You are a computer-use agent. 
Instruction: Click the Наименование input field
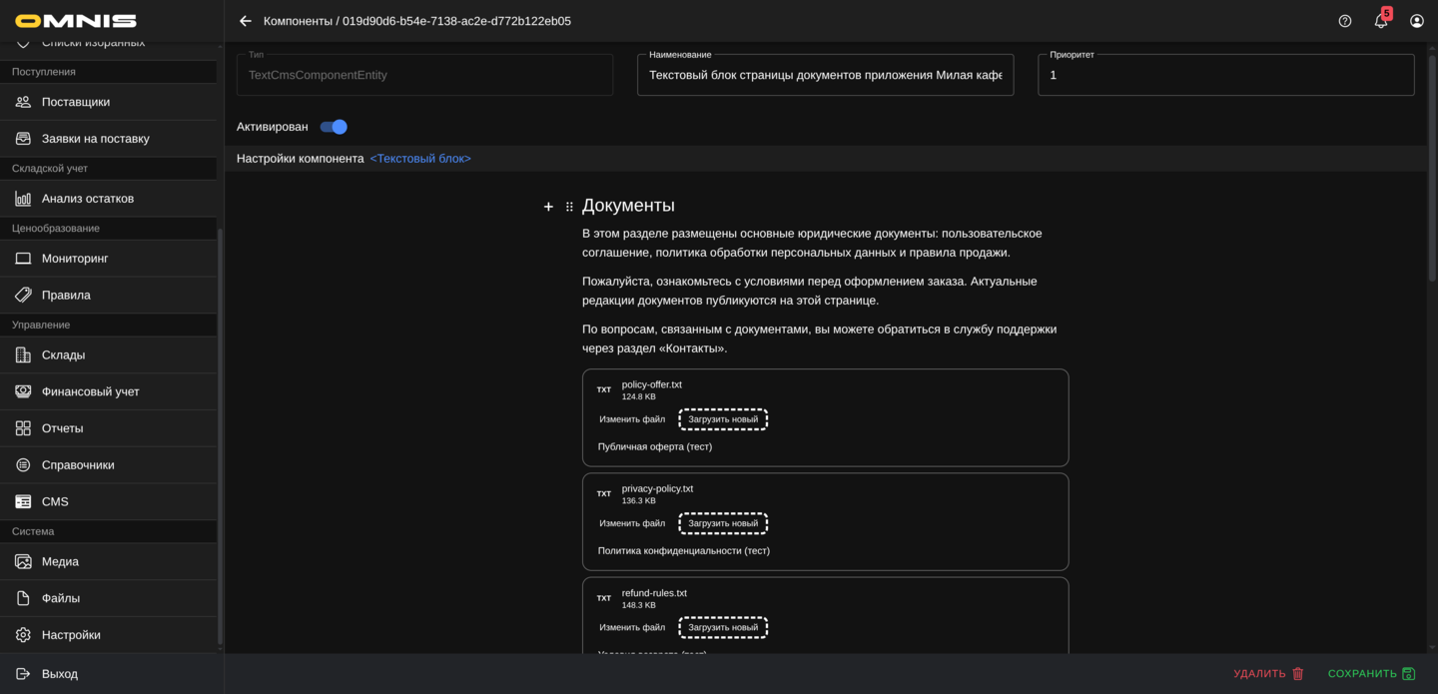(x=825, y=75)
